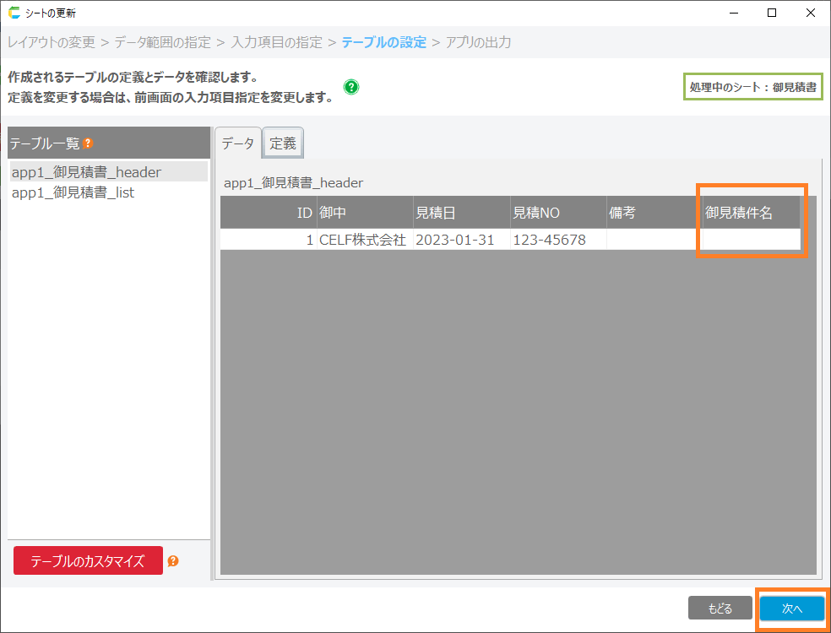Select the データ tab

click(x=237, y=143)
